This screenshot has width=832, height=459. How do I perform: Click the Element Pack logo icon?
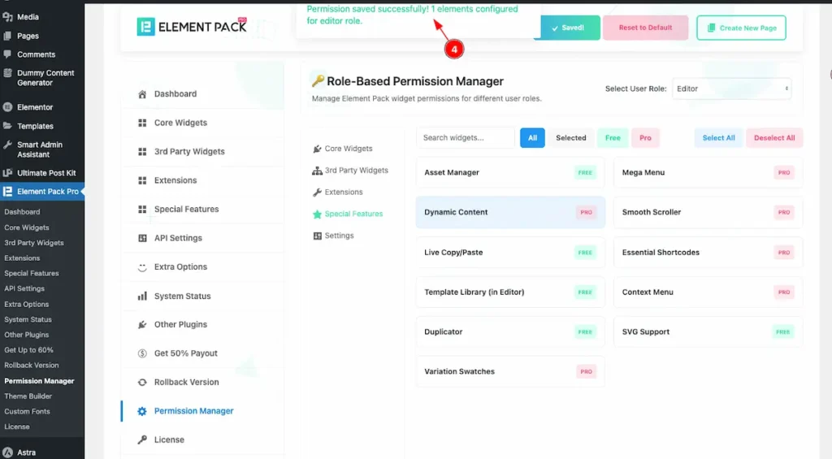click(148, 27)
